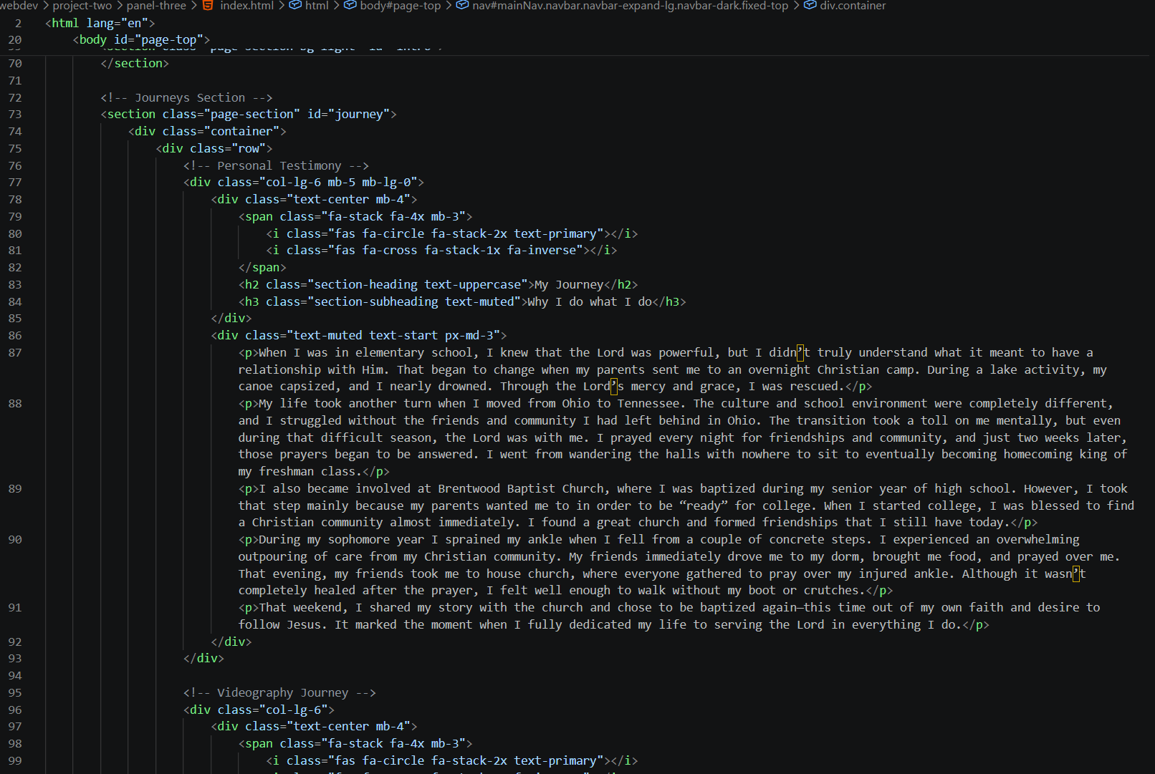Click line number 88 in the gutter

pos(15,404)
